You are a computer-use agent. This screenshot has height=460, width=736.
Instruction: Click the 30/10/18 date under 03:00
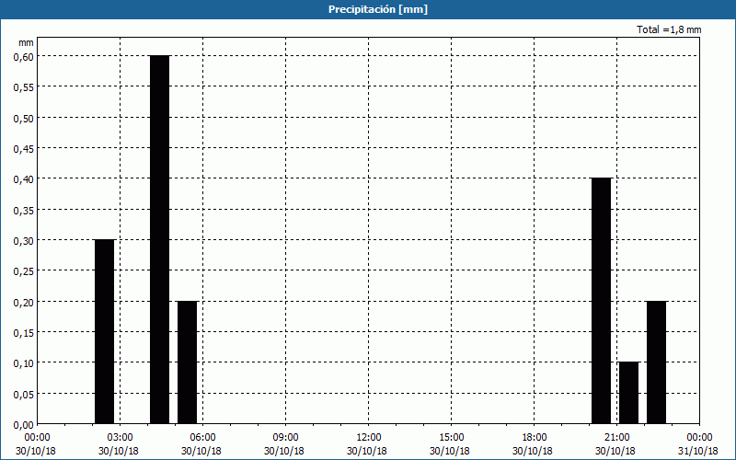tap(119, 451)
